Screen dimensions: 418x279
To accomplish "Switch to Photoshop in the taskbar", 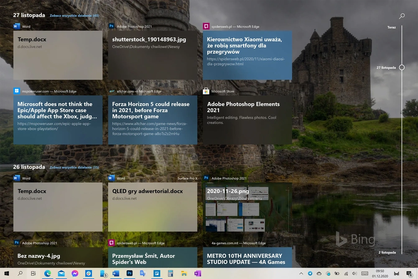I will (x=130, y=274).
